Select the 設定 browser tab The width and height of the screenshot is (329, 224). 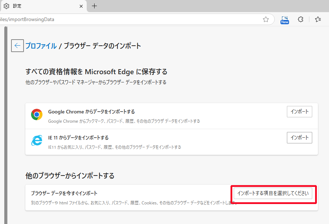[44, 6]
